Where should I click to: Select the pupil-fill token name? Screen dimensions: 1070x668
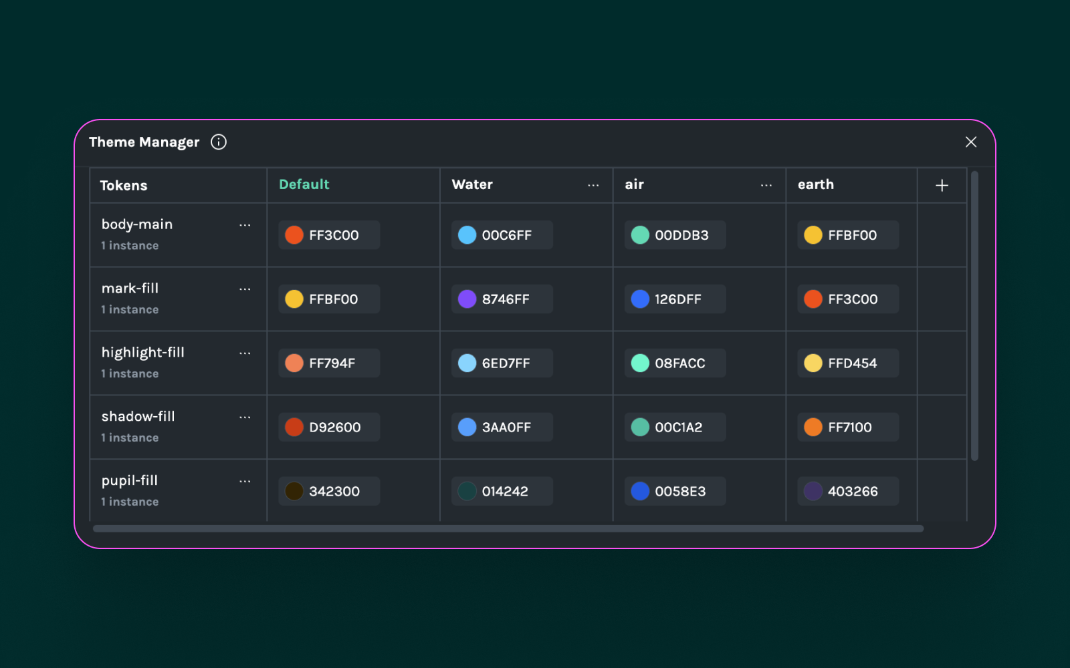pyautogui.click(x=130, y=481)
